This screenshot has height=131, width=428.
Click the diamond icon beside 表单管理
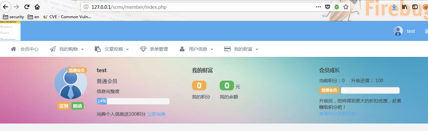tap(143, 49)
